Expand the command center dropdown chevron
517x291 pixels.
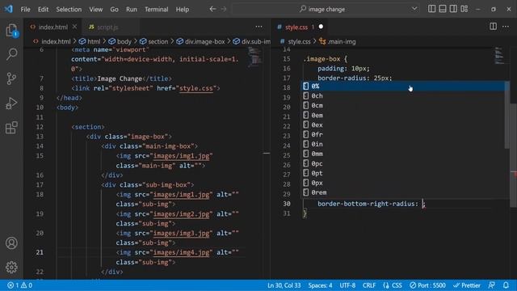click(414, 9)
